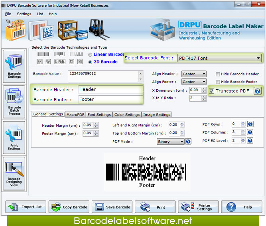This screenshot has width=266, height=226.
Task: Click the second linear barcode sample icon
Action: pos(59,54)
